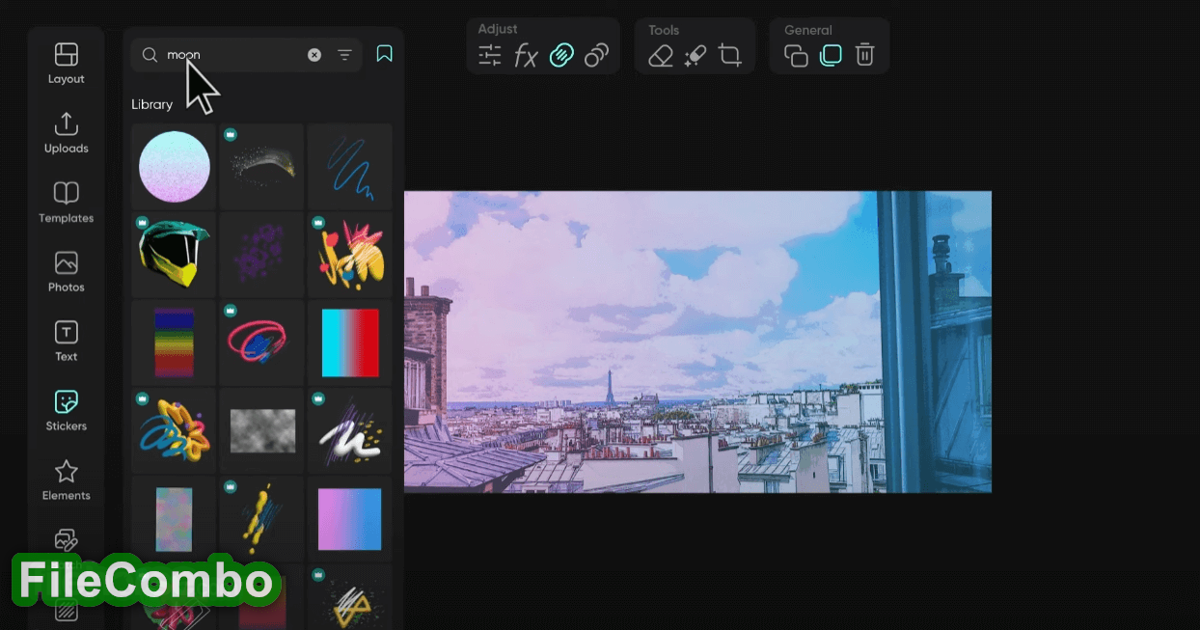The width and height of the screenshot is (1200, 630).
Task: Toggle the highlighted stacked square icon in General
Action: click(x=831, y=55)
